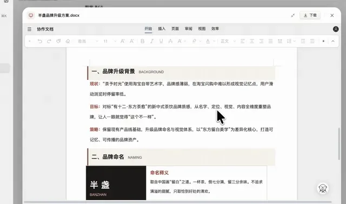
Task: Collapse the toolbar with the up chevron
Action: pos(333,41)
